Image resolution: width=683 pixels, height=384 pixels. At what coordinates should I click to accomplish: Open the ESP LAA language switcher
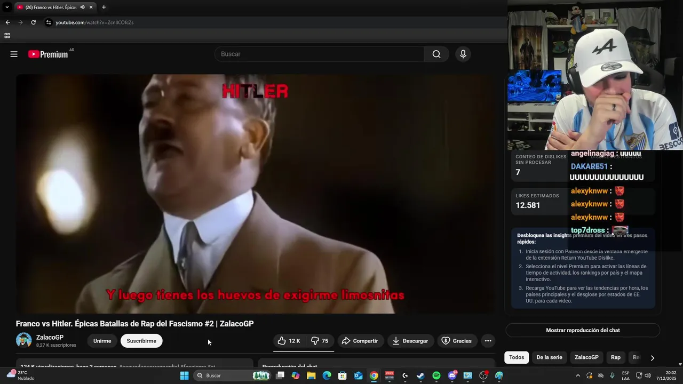[x=625, y=375]
